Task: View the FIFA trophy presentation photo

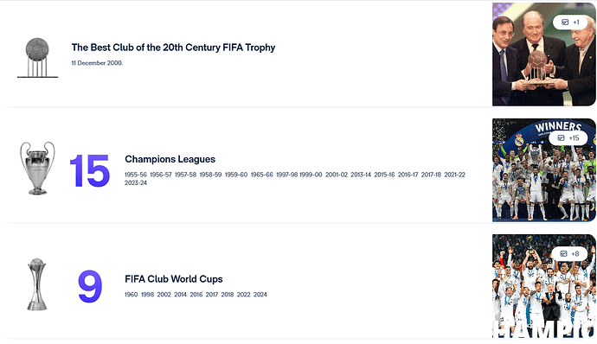Action: [x=543, y=54]
